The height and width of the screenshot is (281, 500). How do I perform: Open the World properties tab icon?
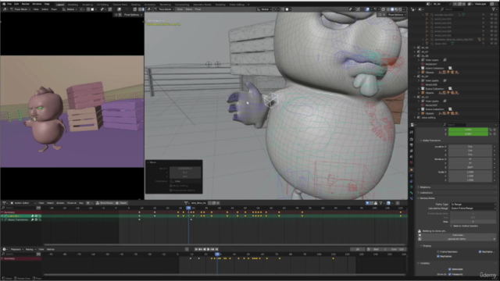(412, 162)
